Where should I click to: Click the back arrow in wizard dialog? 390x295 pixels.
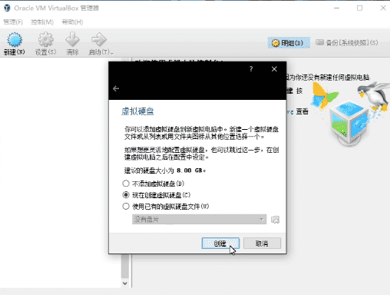tap(116, 88)
